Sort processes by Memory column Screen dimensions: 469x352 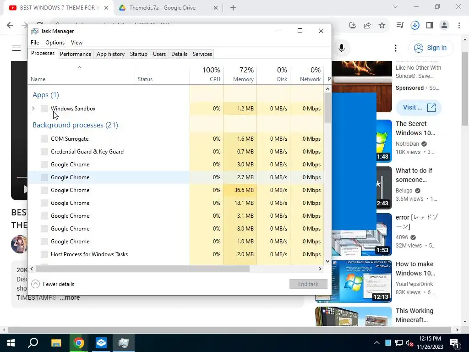click(240, 74)
